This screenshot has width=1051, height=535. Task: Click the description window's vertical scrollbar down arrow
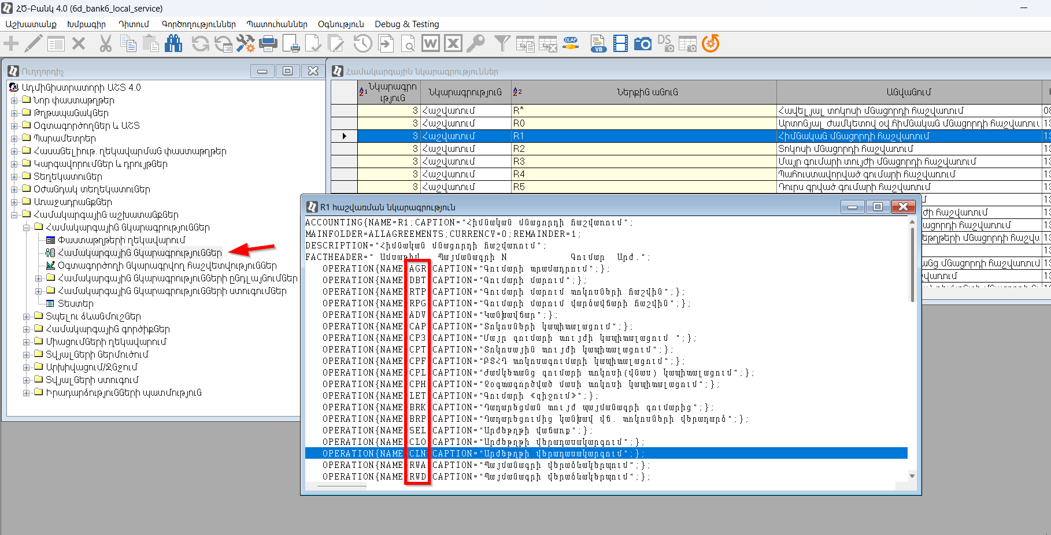coord(912,476)
